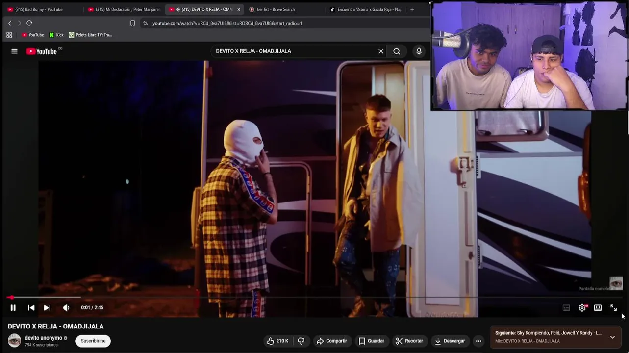The height and width of the screenshot is (353, 629).
Task: Open the Recortar clip tool
Action: point(409,341)
